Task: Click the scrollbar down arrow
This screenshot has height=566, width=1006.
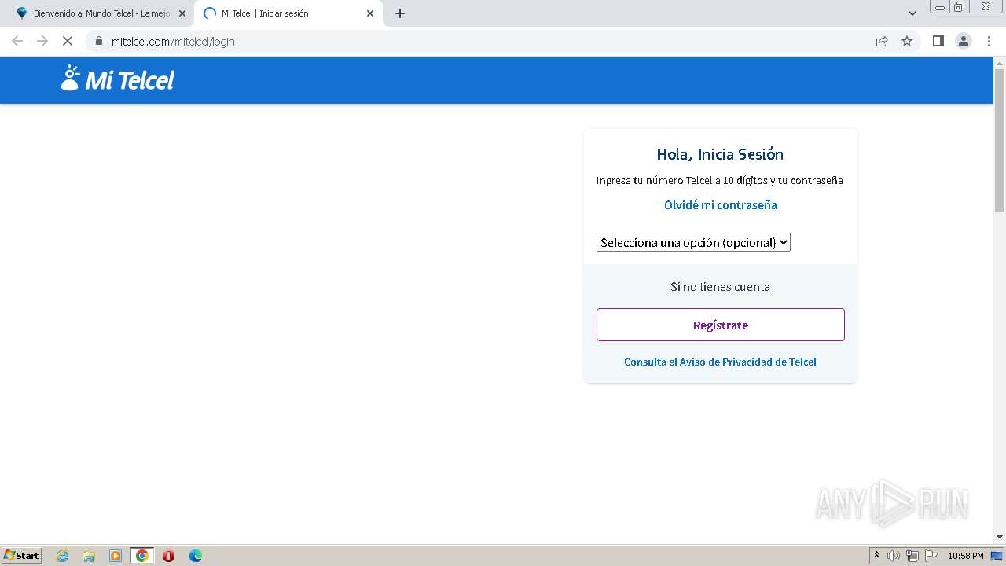Action: point(1000,538)
